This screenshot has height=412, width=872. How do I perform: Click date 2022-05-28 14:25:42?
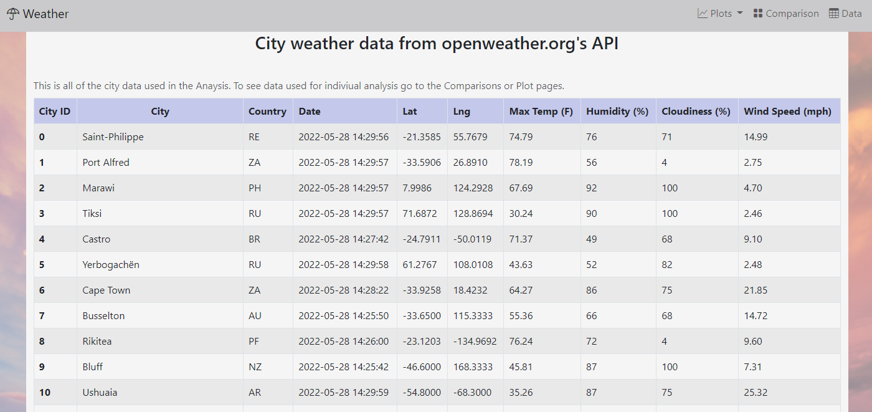coord(344,366)
